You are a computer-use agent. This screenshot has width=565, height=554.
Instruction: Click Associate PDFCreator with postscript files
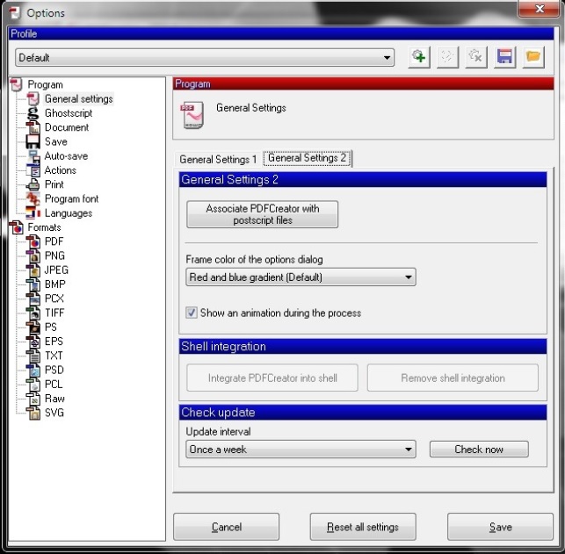click(x=263, y=214)
